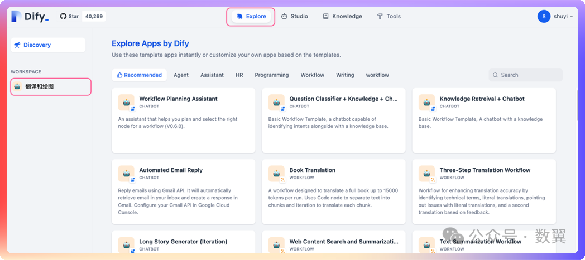Viewport: 585px width, 260px height.
Task: Open the 翻译和绘图 workspace app
Action: (51, 86)
